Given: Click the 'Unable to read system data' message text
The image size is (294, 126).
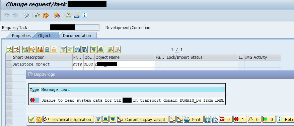Looking at the screenshot, I should pyautogui.click(x=133, y=100).
